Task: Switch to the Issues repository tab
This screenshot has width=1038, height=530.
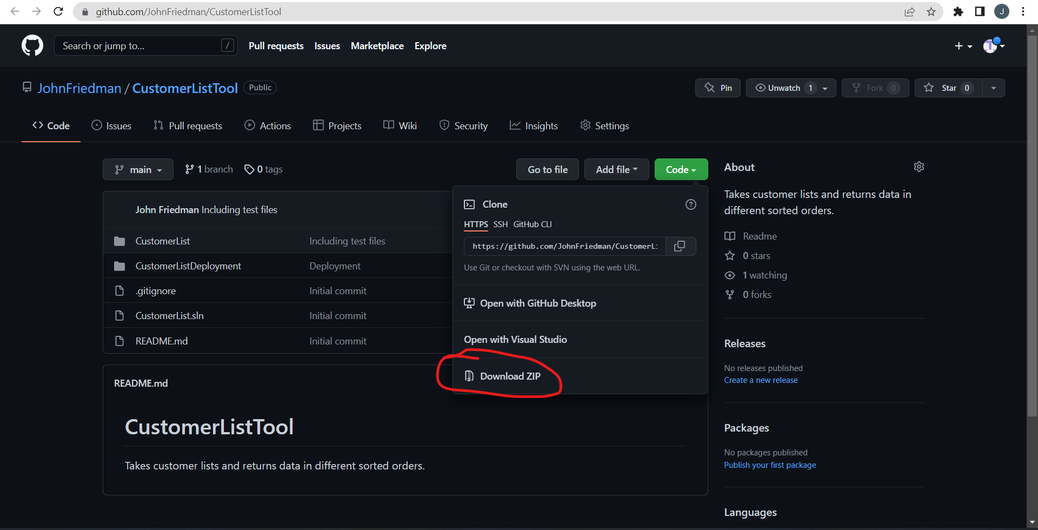Action: (x=111, y=125)
